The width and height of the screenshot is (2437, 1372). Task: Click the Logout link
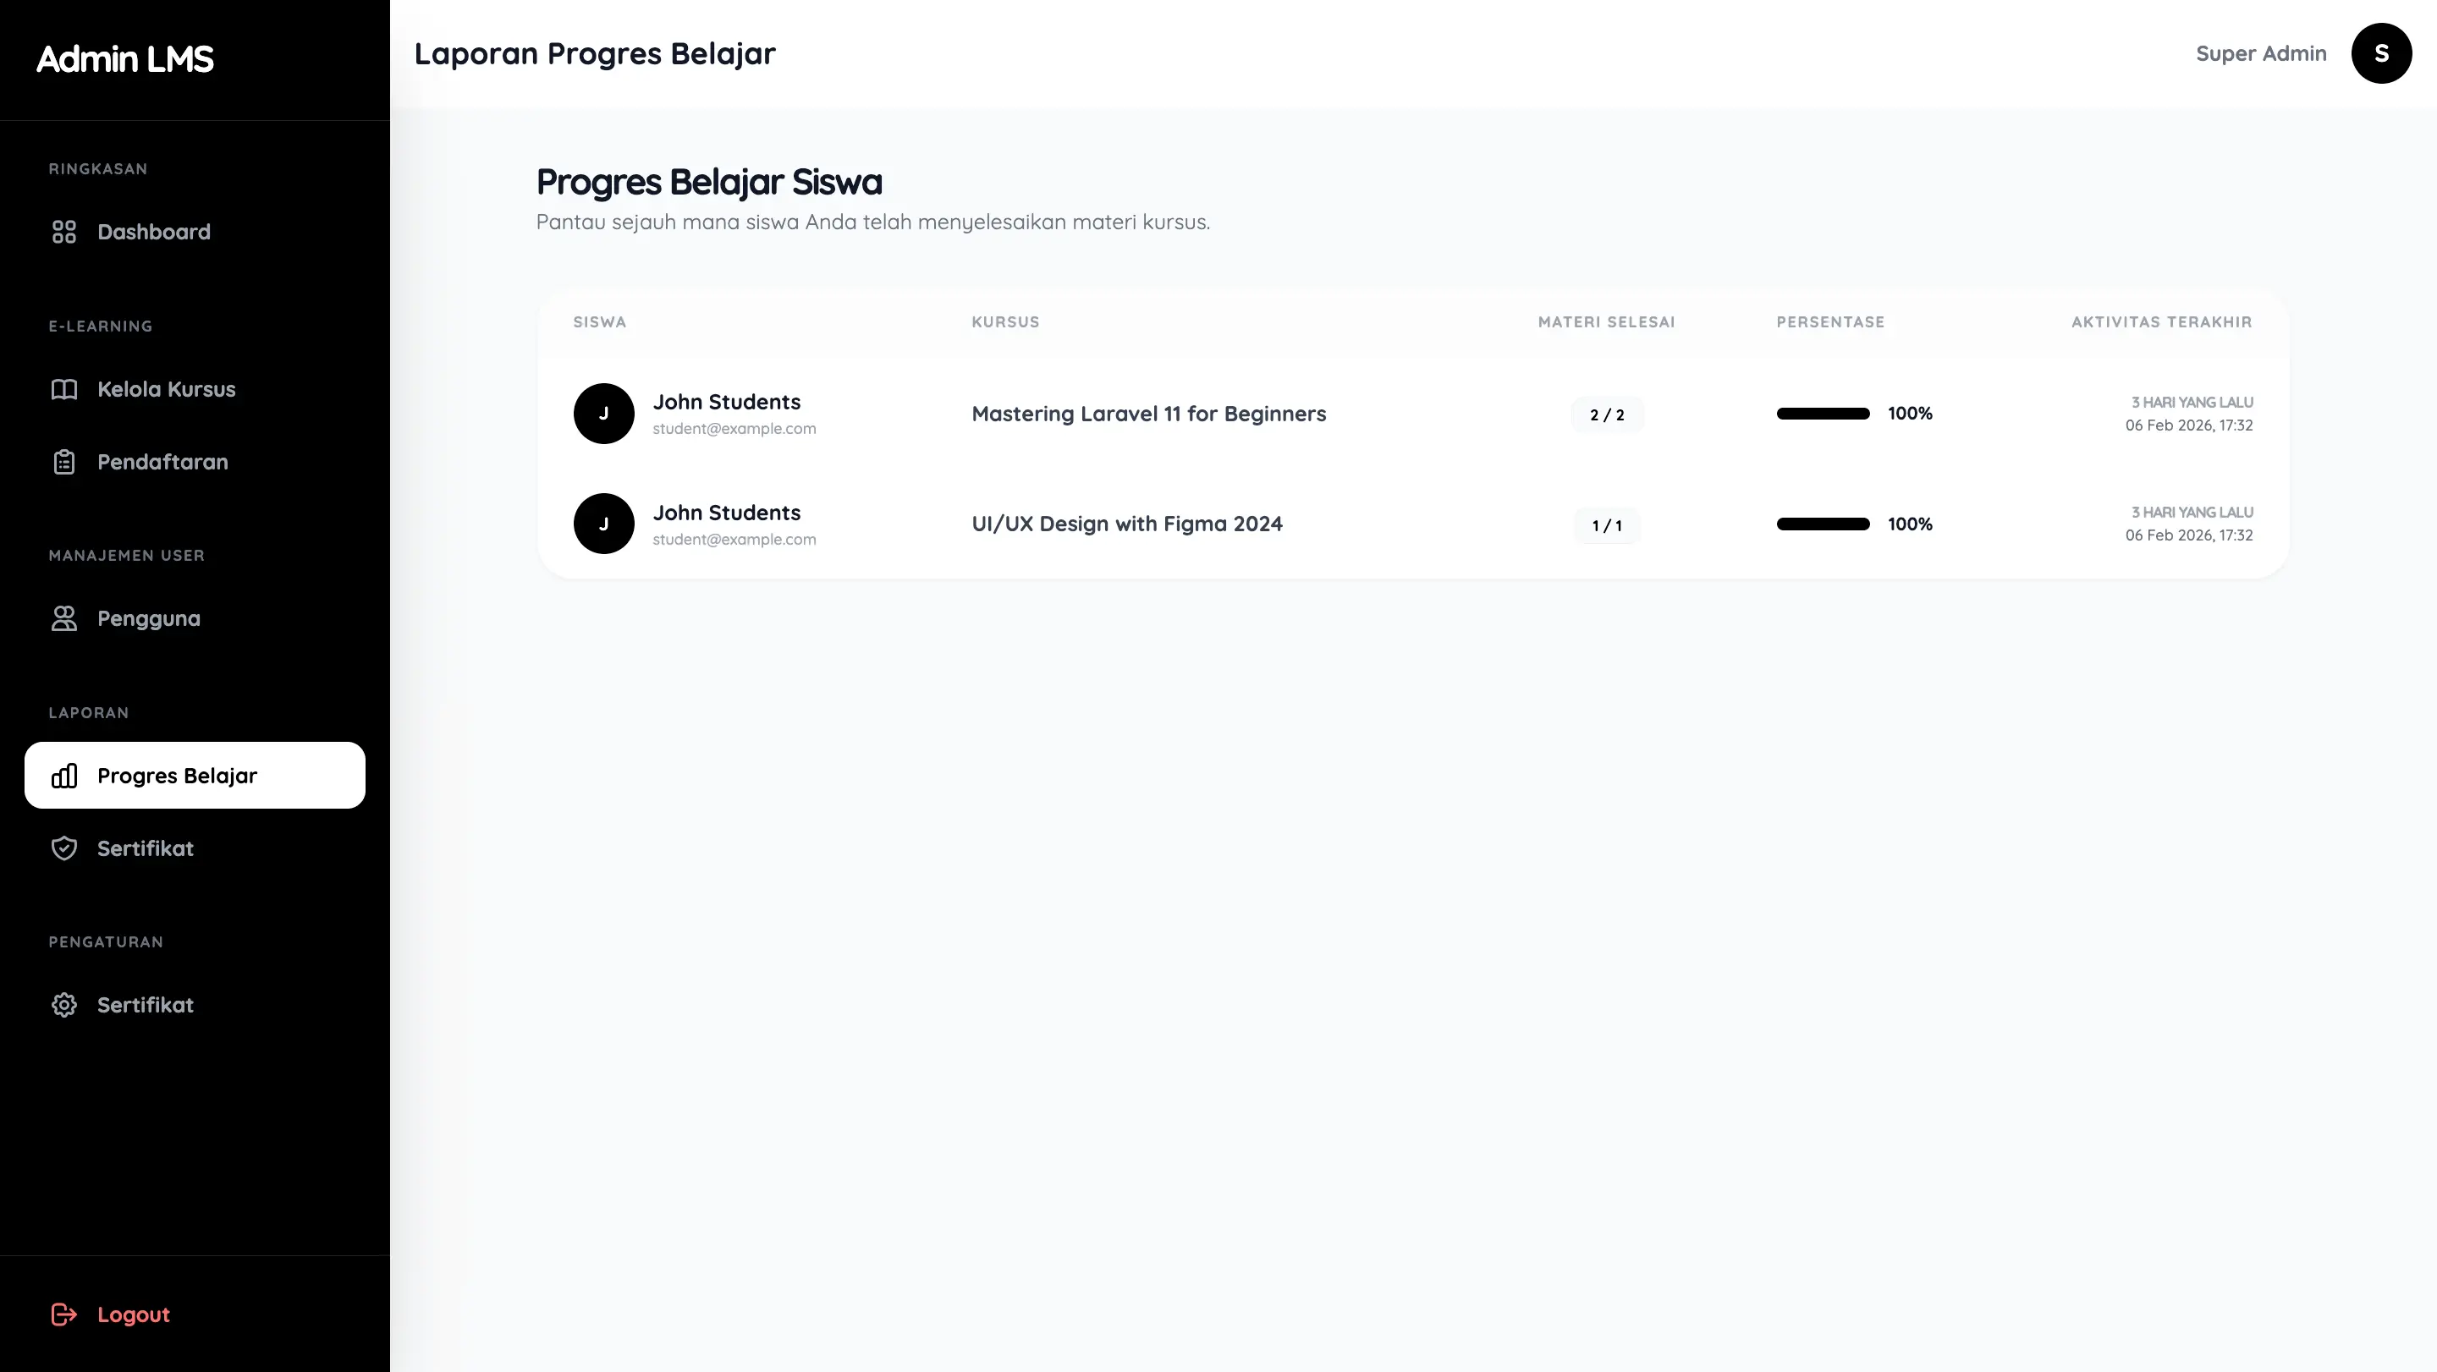[x=134, y=1314]
